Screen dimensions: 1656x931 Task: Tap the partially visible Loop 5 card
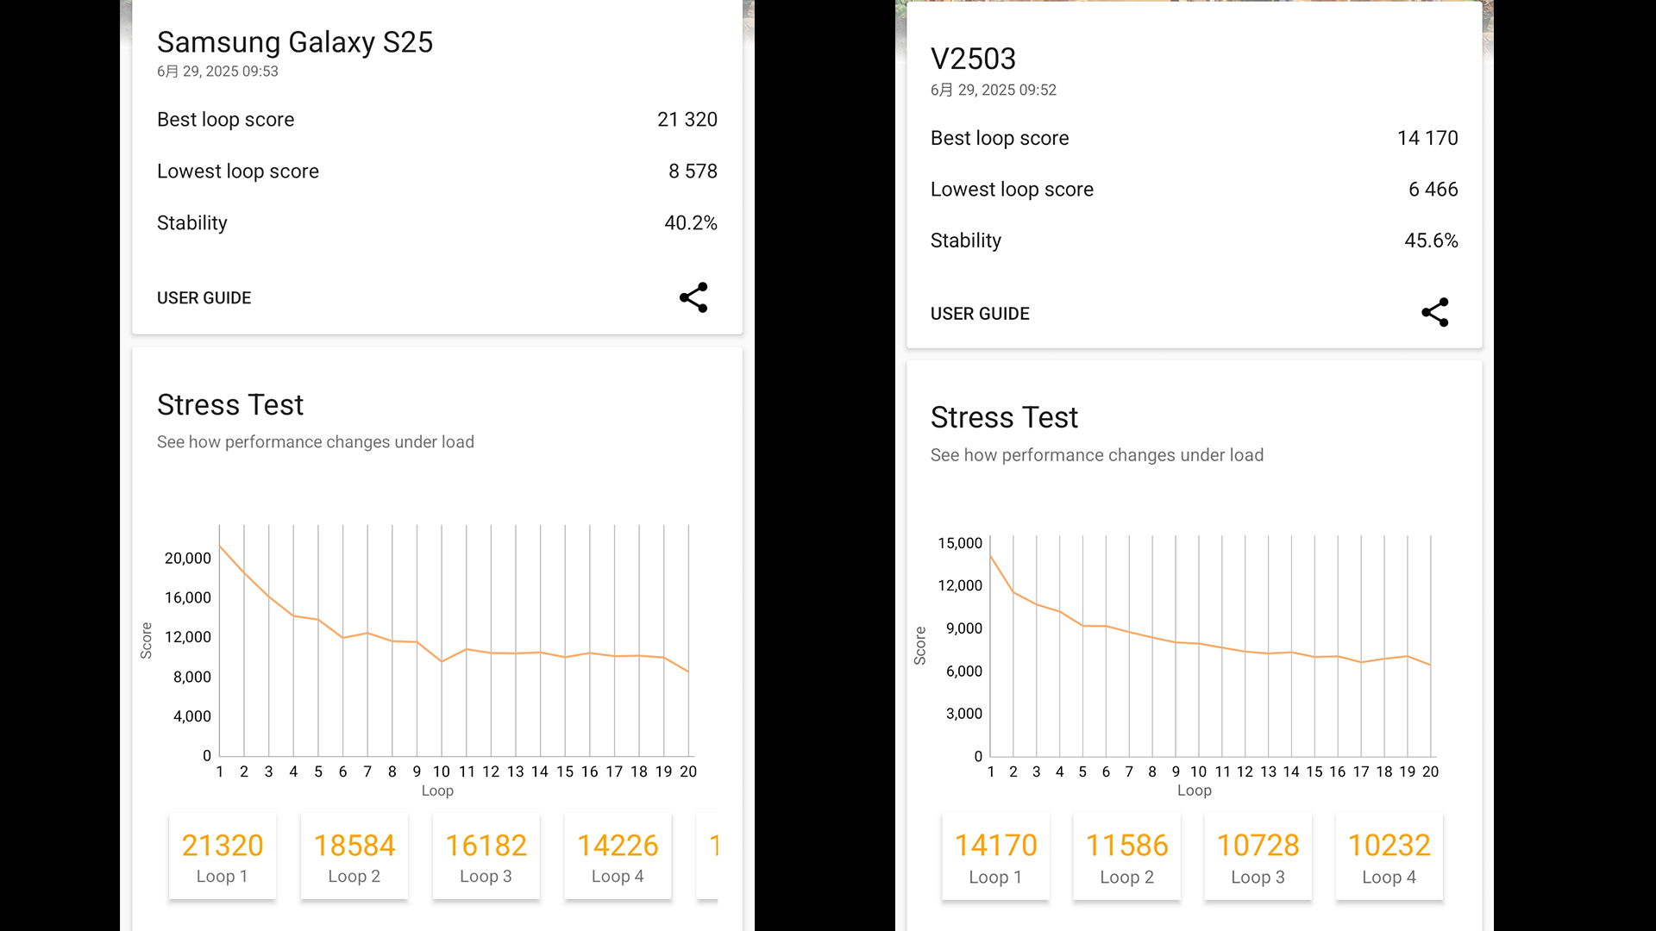[x=708, y=856]
